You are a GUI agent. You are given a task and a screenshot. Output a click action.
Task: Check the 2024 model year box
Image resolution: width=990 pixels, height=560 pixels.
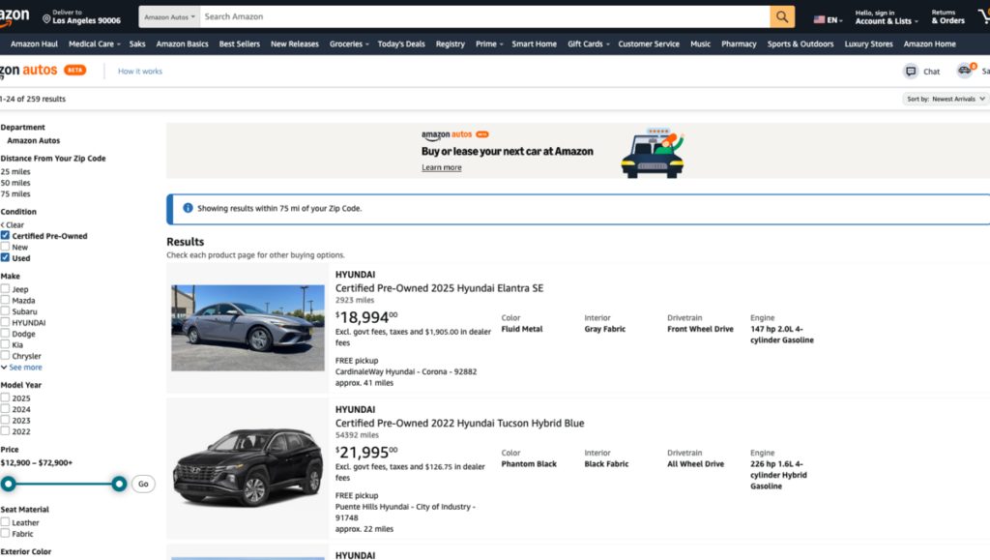coord(5,409)
